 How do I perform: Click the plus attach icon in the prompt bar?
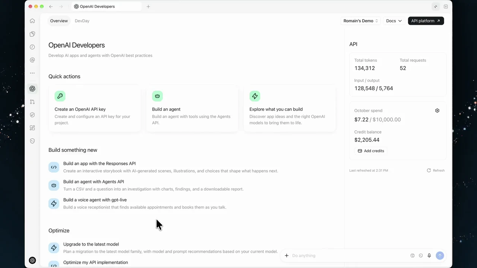(287, 256)
